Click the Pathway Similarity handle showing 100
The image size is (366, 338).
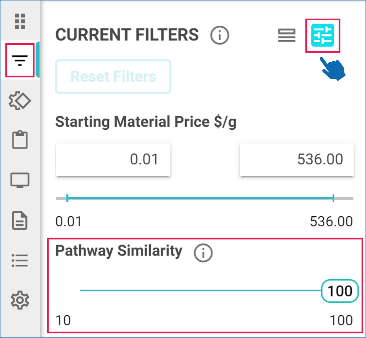click(340, 291)
